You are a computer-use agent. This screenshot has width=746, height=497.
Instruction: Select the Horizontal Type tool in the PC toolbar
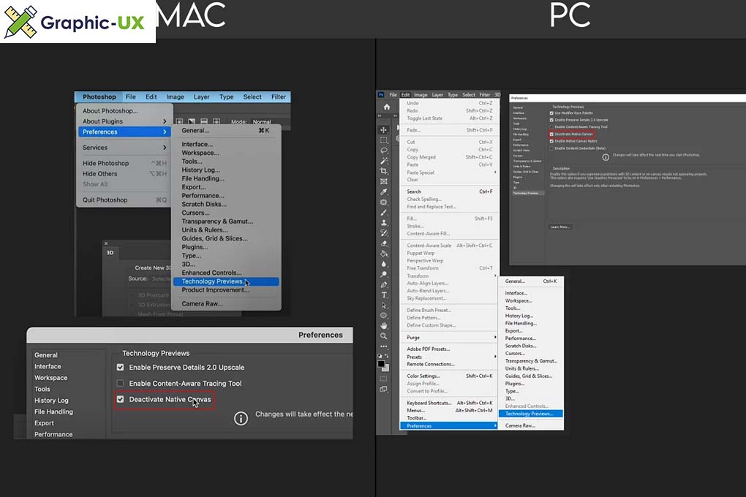point(384,295)
